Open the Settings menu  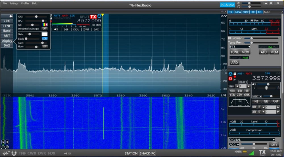tap(14, 3)
